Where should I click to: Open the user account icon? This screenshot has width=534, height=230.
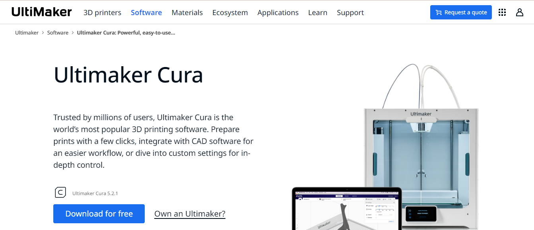pyautogui.click(x=520, y=12)
